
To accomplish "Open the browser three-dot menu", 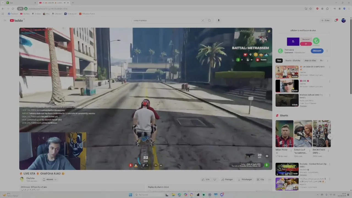I will 349,9.
